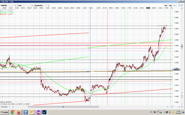Image resolution: width=185 pixels, height=115 pixels.
Task: Click the horizontal zoom out minus
Action: coord(170,107)
